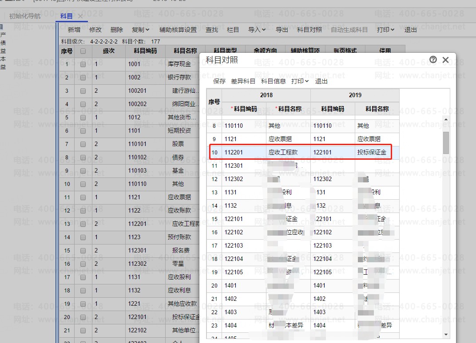Select 2018 code 1121 in dialog row 9
This screenshot has height=343, width=476.
(x=244, y=139)
